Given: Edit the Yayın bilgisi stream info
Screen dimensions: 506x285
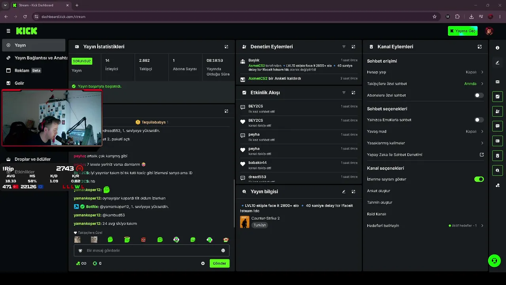Looking at the screenshot, I should pyautogui.click(x=344, y=192).
